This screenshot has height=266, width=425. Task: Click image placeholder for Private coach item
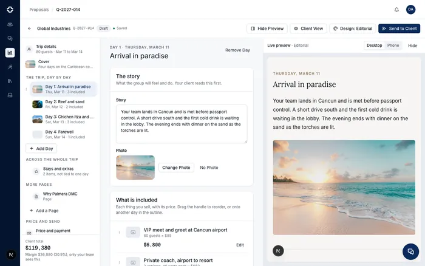(x=133, y=262)
